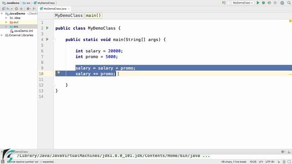Click 'Cannot resolve symbol' status message
292x164 pixels.
pos(31,162)
